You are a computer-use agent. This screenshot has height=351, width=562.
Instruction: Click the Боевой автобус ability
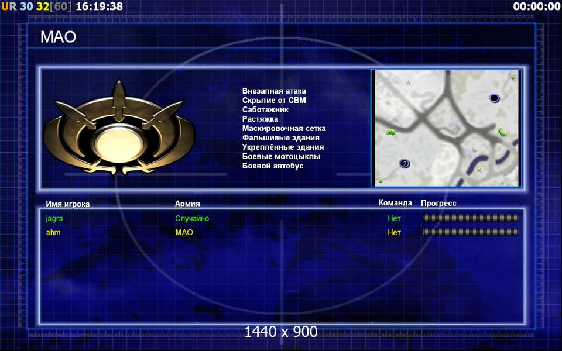click(x=273, y=166)
